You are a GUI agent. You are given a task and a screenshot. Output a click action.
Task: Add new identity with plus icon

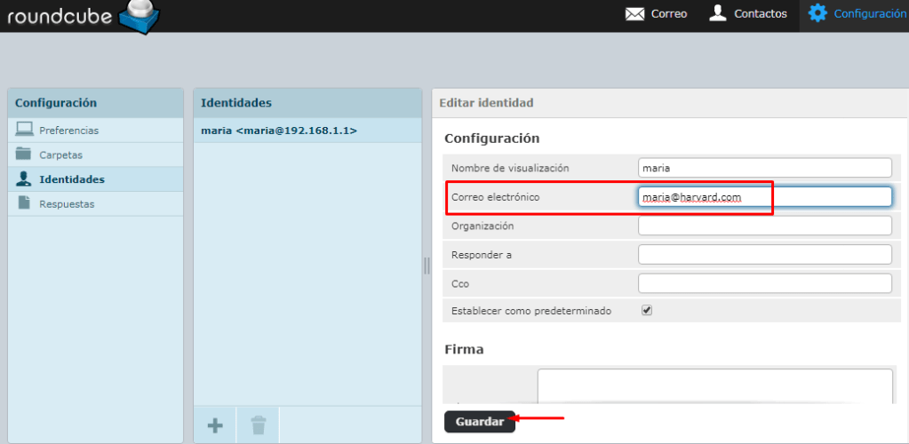coord(215,425)
